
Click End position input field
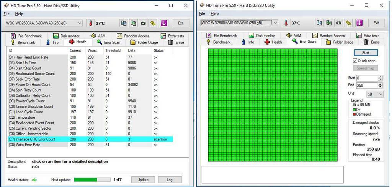367,85
